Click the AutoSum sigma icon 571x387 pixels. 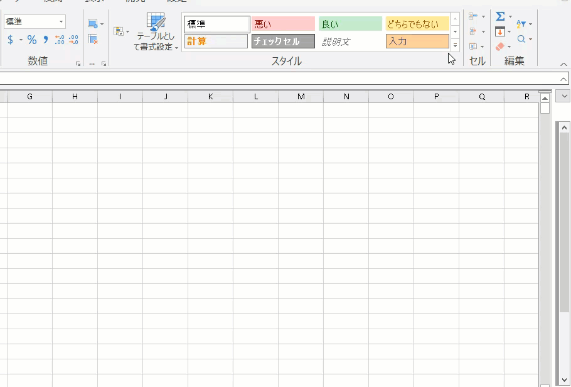tap(500, 16)
